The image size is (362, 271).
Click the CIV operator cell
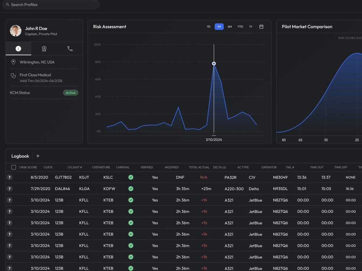252,177
